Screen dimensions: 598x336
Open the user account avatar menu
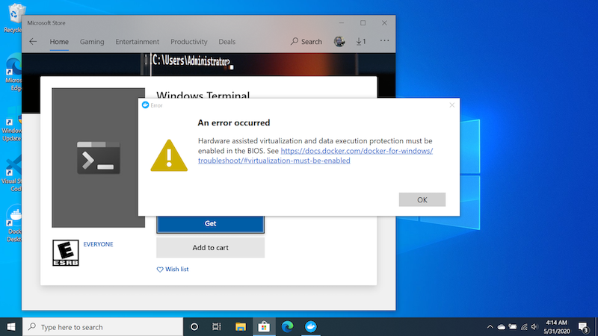click(339, 41)
